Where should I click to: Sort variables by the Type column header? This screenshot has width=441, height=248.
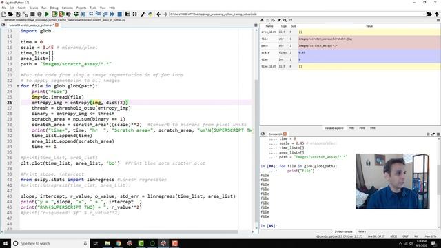(x=283, y=26)
